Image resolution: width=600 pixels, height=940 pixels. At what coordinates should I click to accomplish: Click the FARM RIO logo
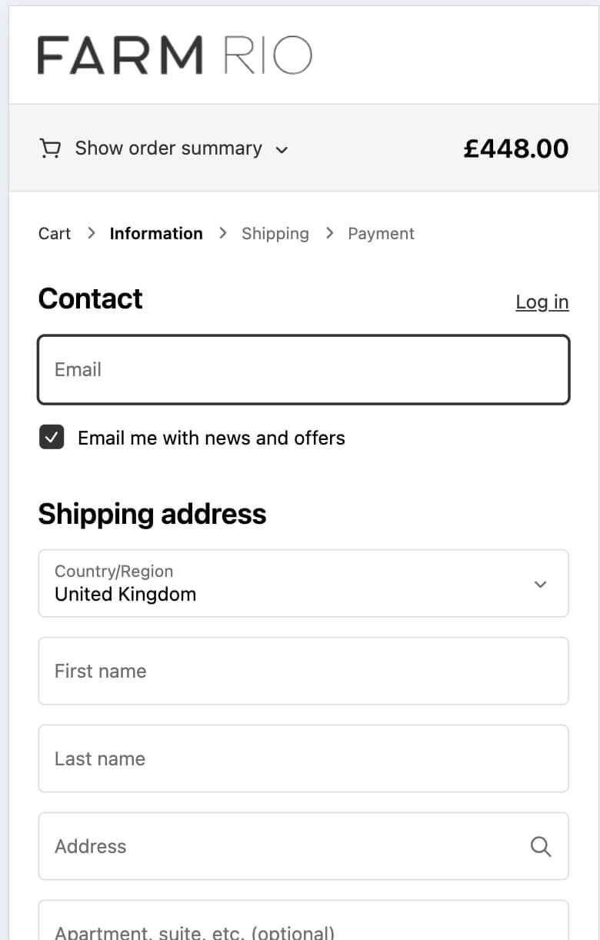[x=175, y=55]
